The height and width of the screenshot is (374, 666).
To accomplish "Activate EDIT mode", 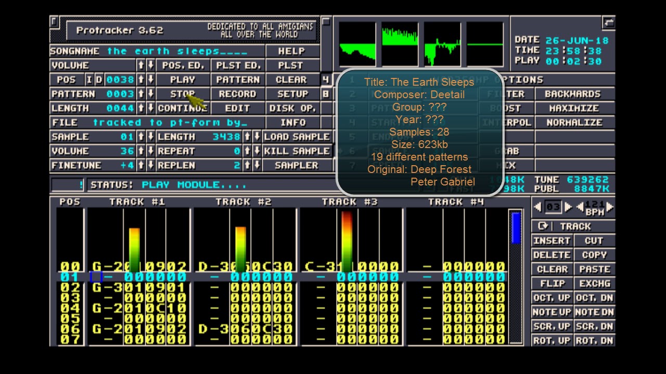I will (x=237, y=109).
